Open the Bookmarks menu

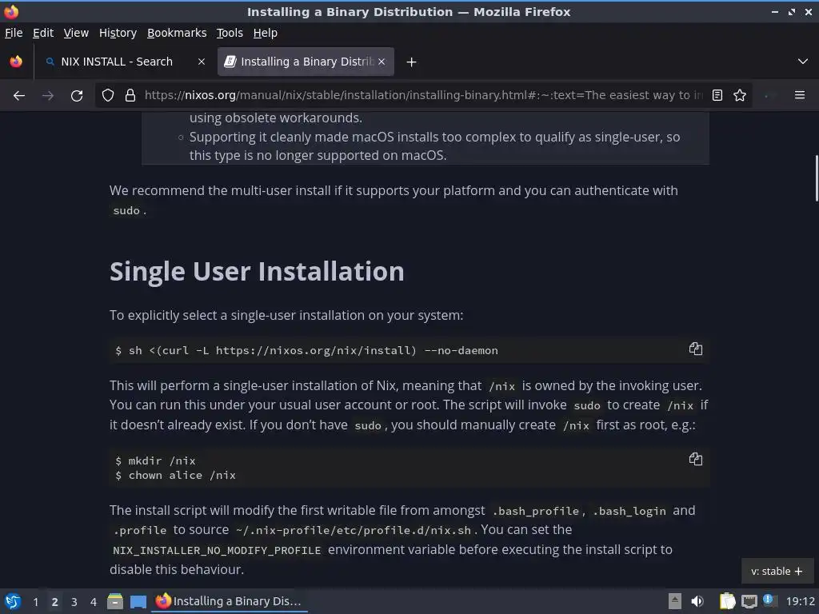177,33
